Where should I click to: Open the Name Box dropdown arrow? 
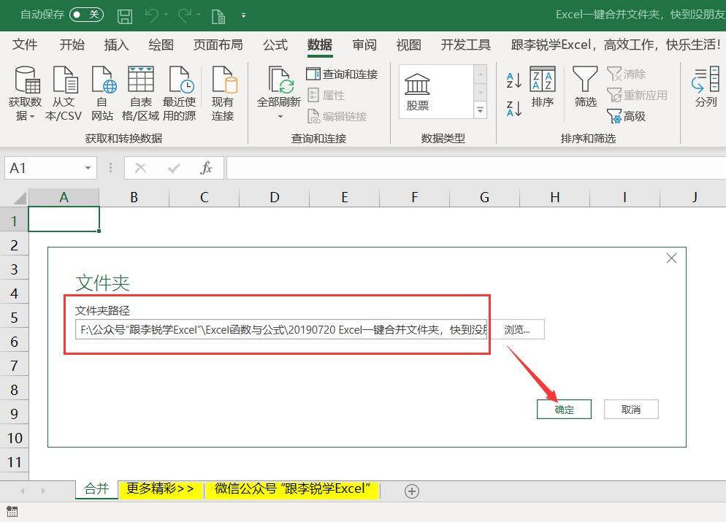[x=88, y=168]
